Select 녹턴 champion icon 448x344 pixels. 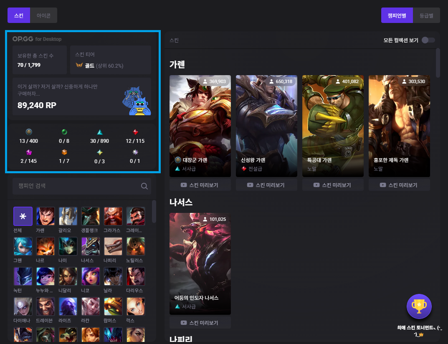(23, 276)
